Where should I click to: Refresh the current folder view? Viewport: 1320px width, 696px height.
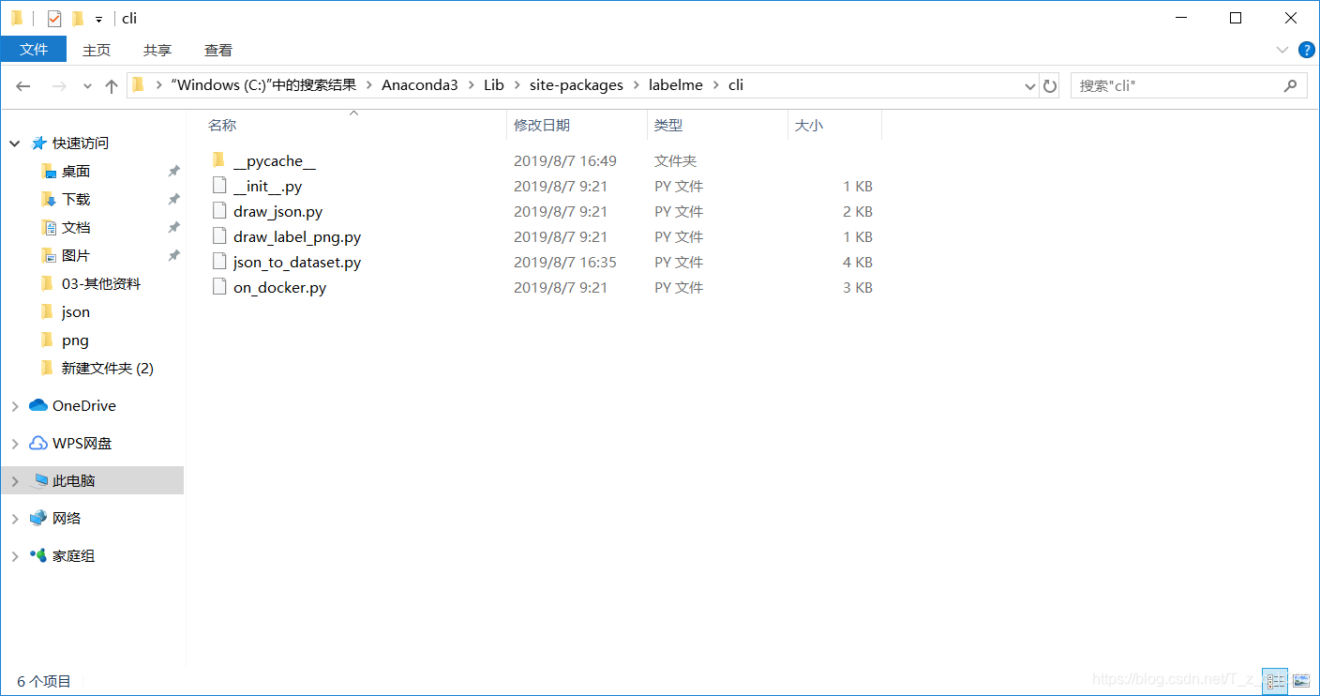coord(1050,85)
